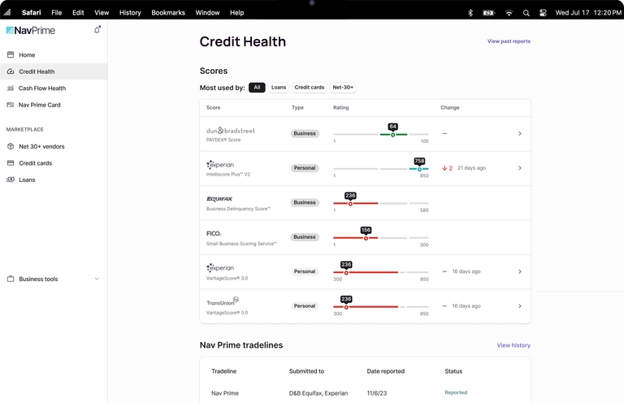Filter scores by Net-30+
Image resolution: width=624 pixels, height=403 pixels.
[343, 87]
